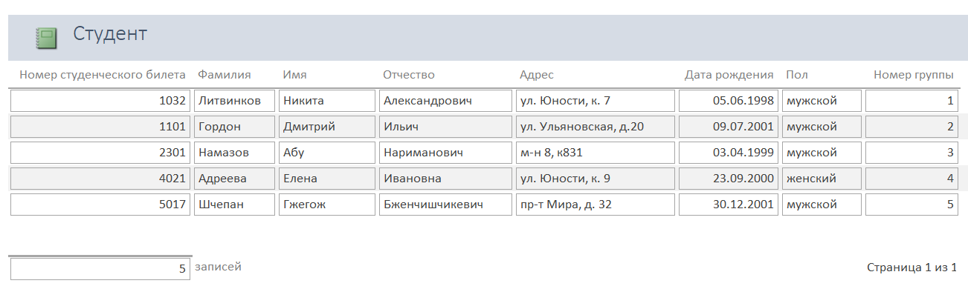Select ticket number 4021 field
This screenshot has width=968, height=289.
pos(100,179)
